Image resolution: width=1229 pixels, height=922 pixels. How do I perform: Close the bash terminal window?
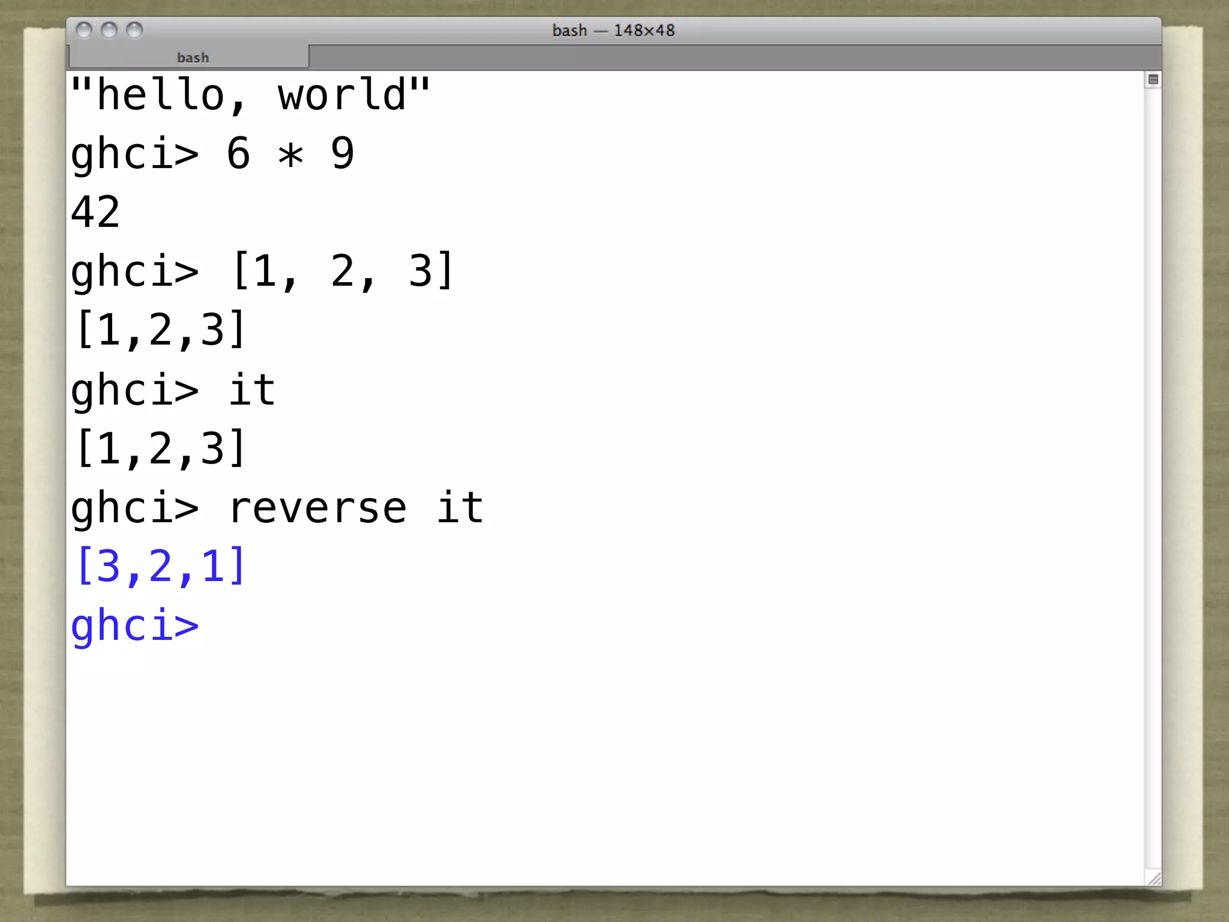(x=84, y=30)
